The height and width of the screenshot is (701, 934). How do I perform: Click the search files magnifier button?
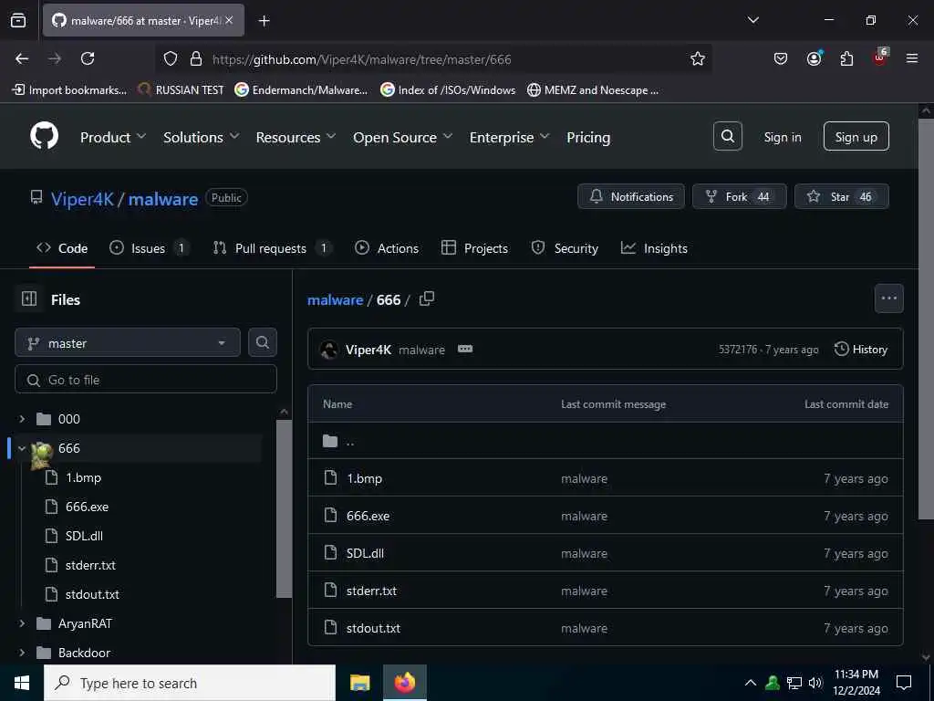pyautogui.click(x=262, y=342)
